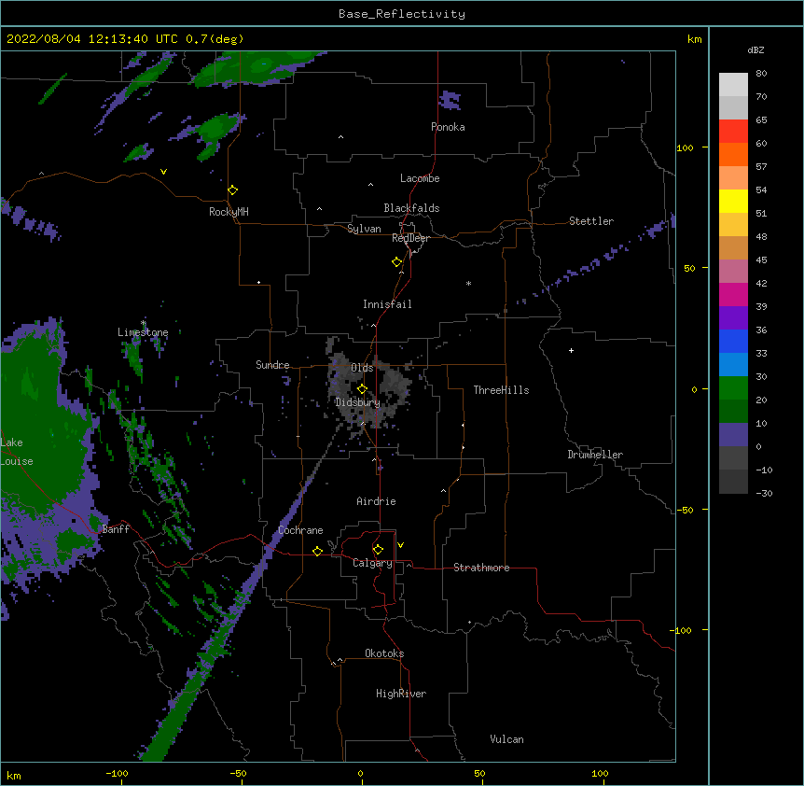The height and width of the screenshot is (786, 804).
Task: Click the Vulcan town label
Action: click(506, 739)
